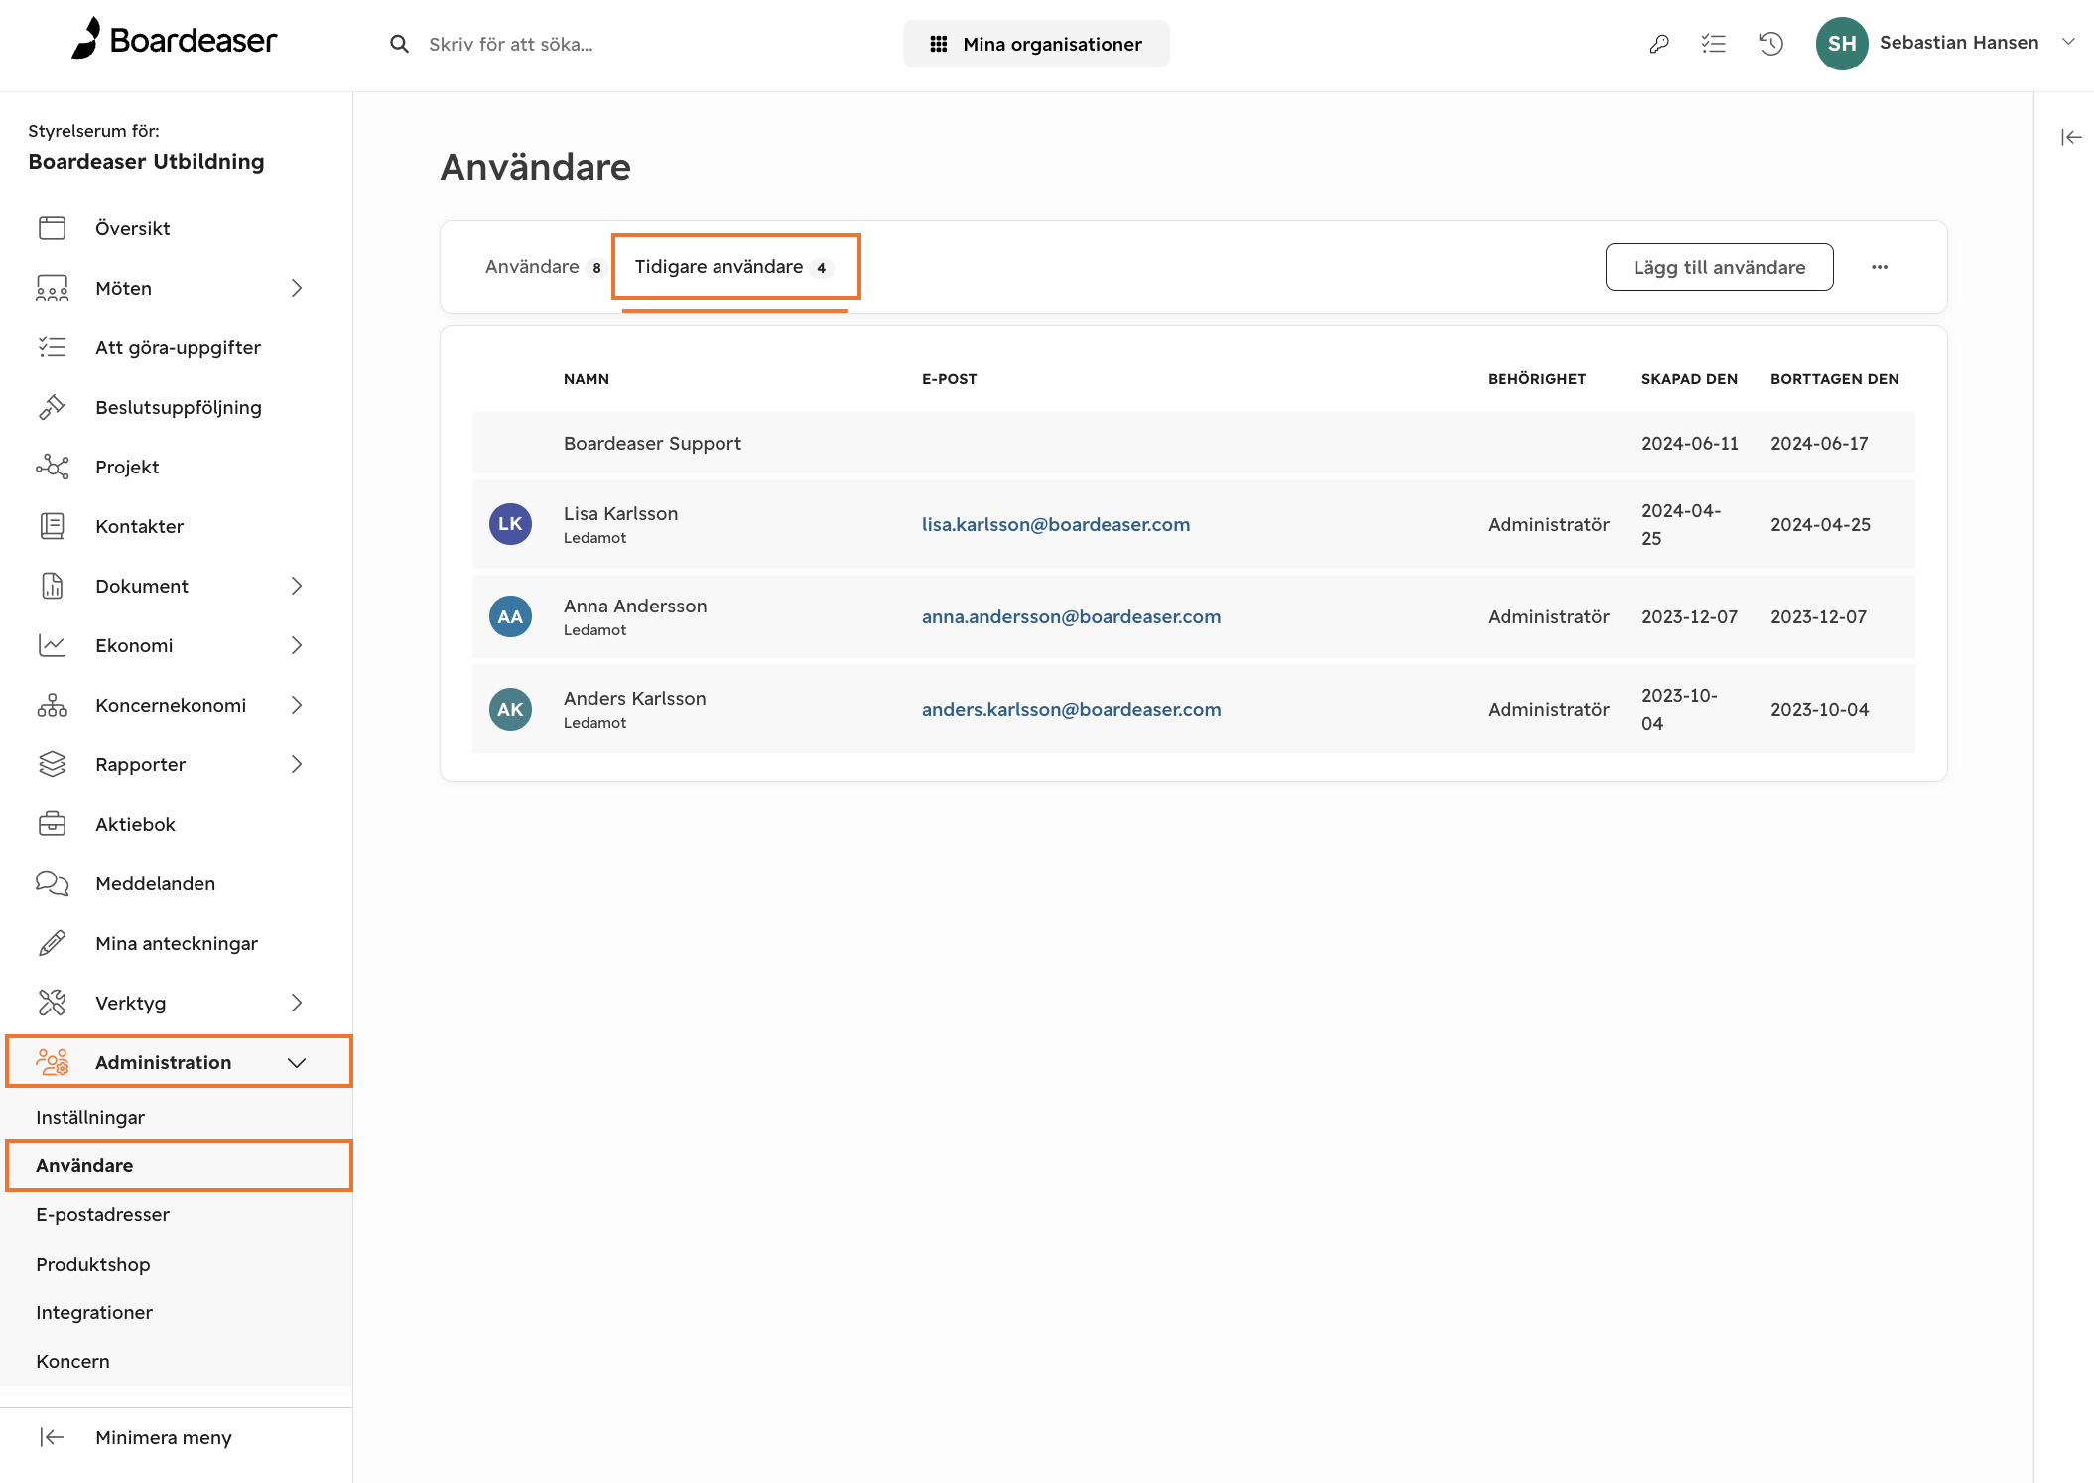Click the Anders Karlsson name
The image size is (2094, 1483).
point(634,698)
